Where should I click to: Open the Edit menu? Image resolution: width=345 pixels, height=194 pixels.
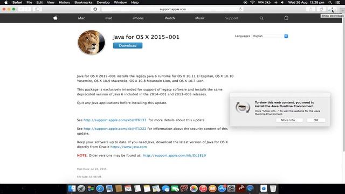coord(39,2)
